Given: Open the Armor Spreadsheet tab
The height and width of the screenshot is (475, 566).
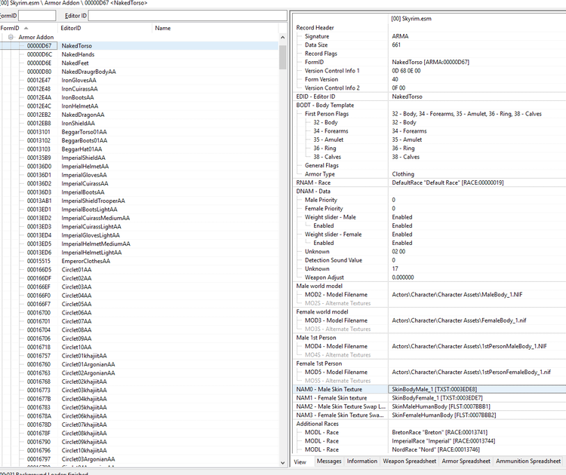Looking at the screenshot, I should pos(466,461).
